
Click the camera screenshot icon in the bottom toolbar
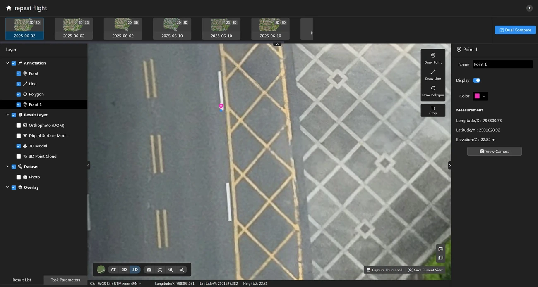(149, 270)
